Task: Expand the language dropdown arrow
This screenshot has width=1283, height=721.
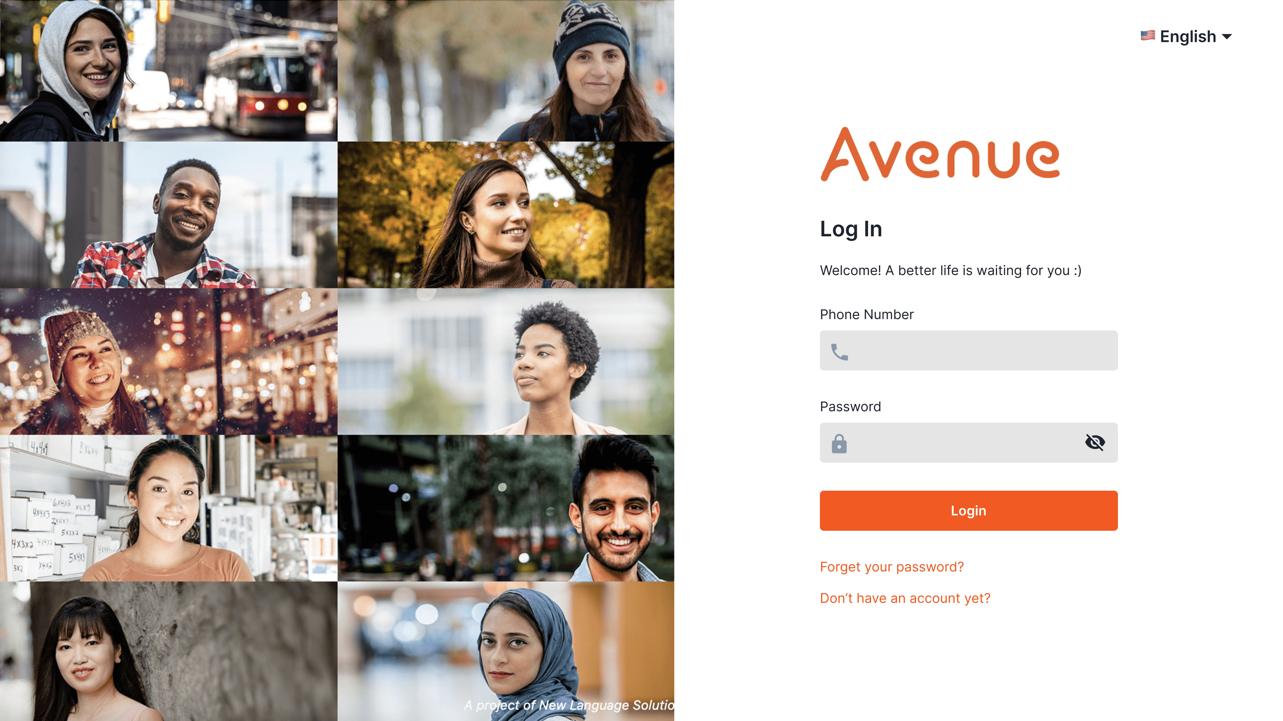Action: (1227, 37)
